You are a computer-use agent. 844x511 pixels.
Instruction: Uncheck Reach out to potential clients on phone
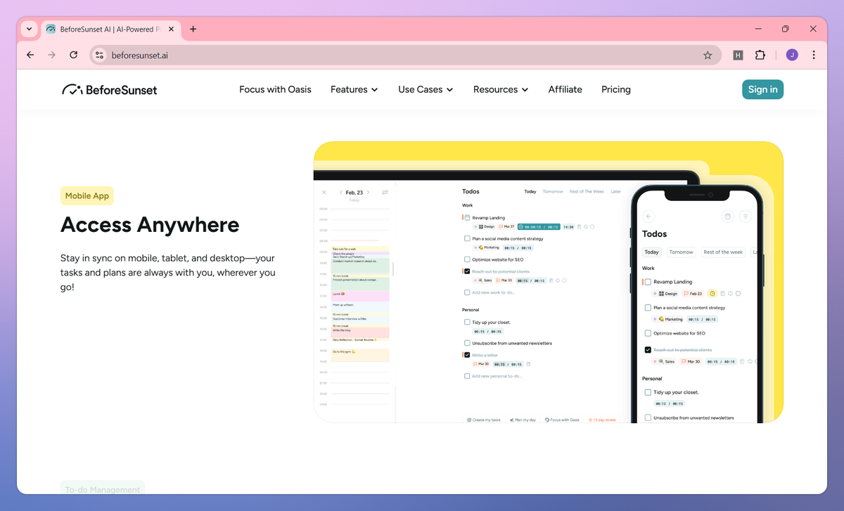[x=648, y=349]
